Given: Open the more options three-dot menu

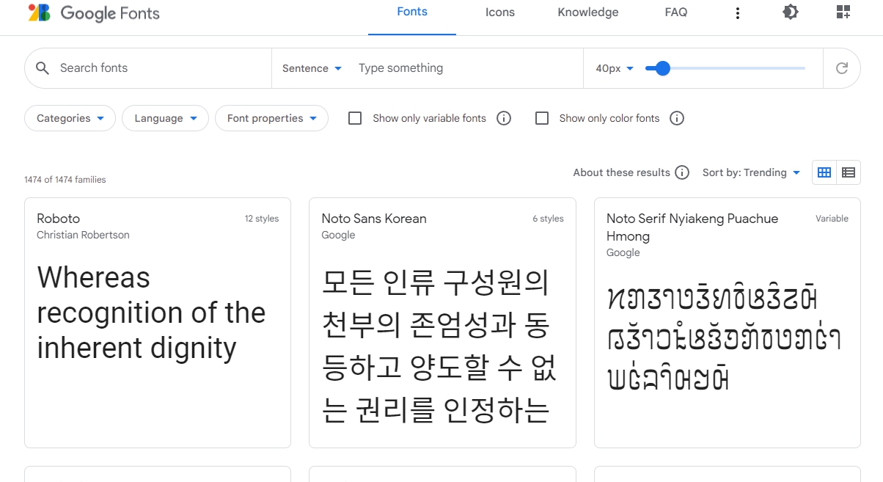Looking at the screenshot, I should 737,12.
